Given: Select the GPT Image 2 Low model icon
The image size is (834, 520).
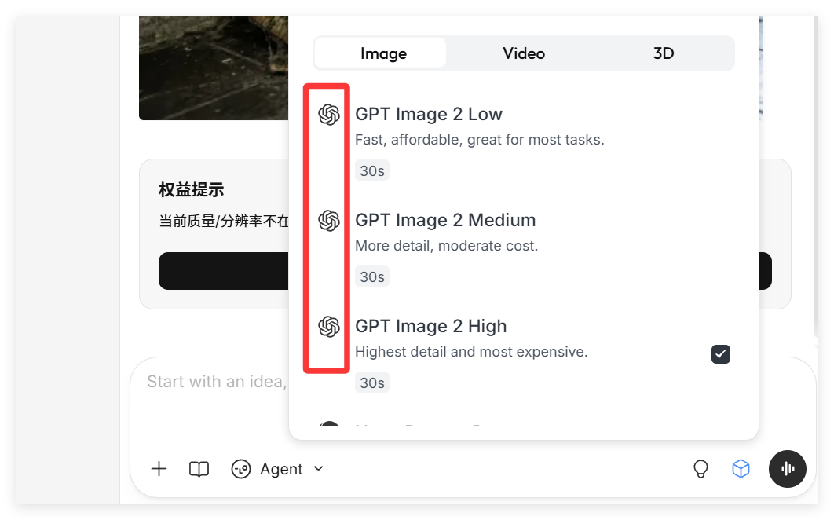Looking at the screenshot, I should tap(327, 114).
